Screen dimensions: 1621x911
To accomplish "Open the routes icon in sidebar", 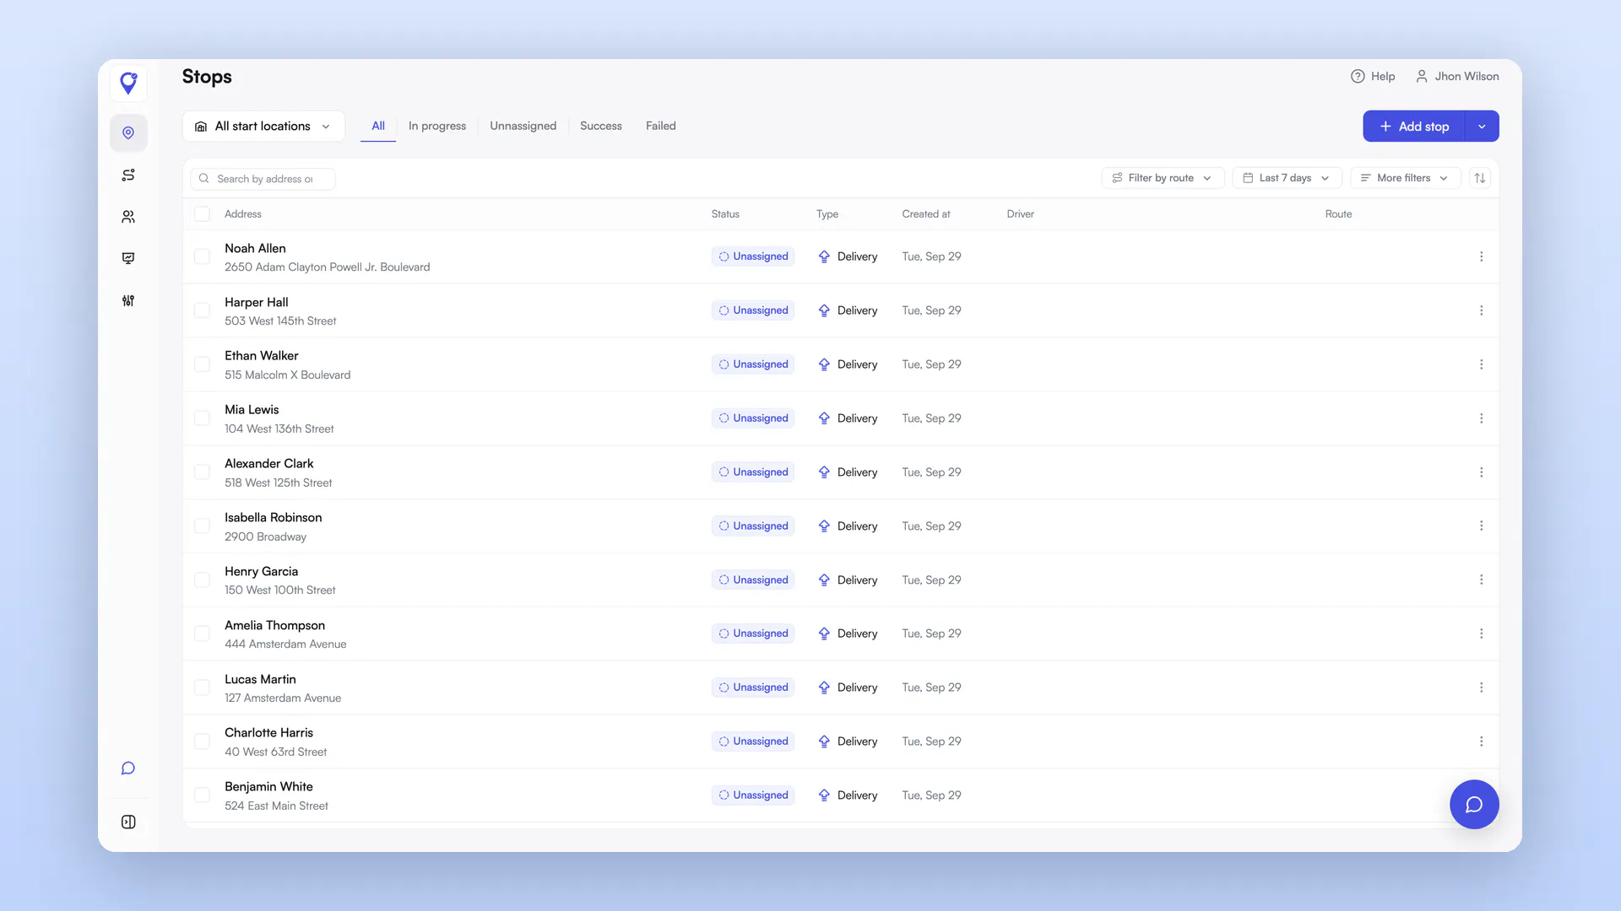I will click(x=128, y=175).
